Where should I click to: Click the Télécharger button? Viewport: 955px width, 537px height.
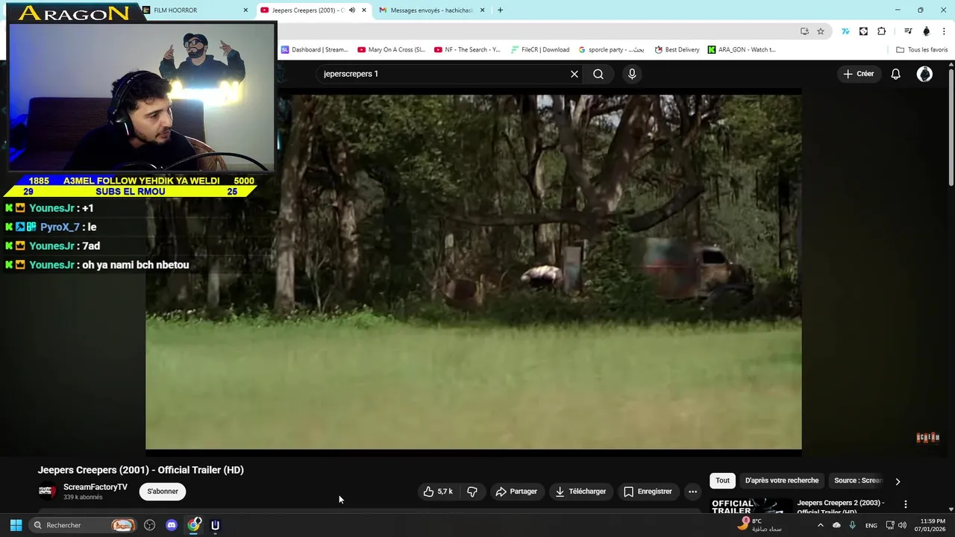[580, 492]
